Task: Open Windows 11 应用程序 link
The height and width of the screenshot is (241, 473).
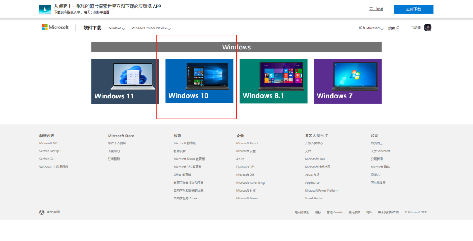Action: pos(54,167)
